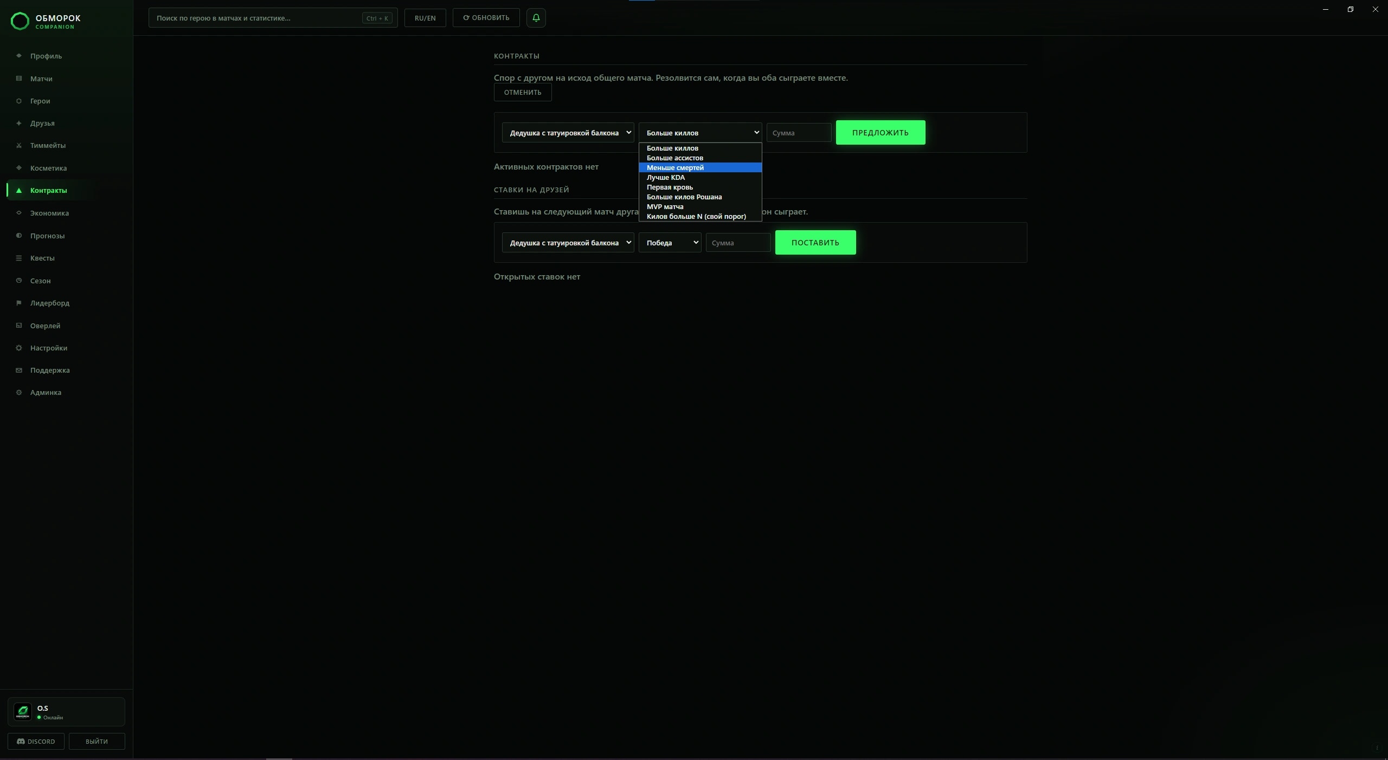1388x760 pixels.
Task: Open friend dropdown in Ставки на друзей
Action: click(568, 243)
